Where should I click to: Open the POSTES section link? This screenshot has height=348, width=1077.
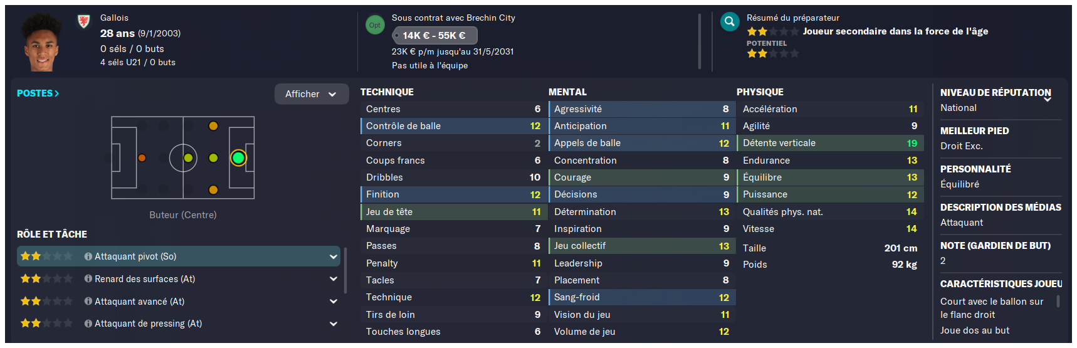coord(38,93)
